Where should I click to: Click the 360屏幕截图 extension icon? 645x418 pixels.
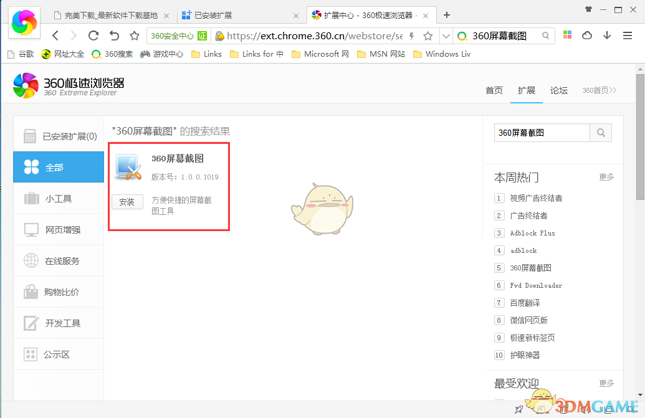(x=128, y=167)
